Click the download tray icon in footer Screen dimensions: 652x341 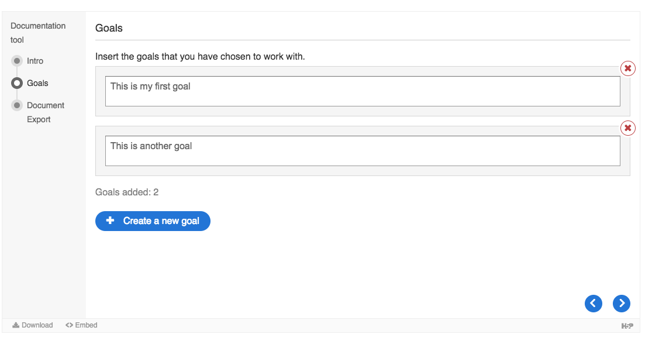click(x=16, y=325)
